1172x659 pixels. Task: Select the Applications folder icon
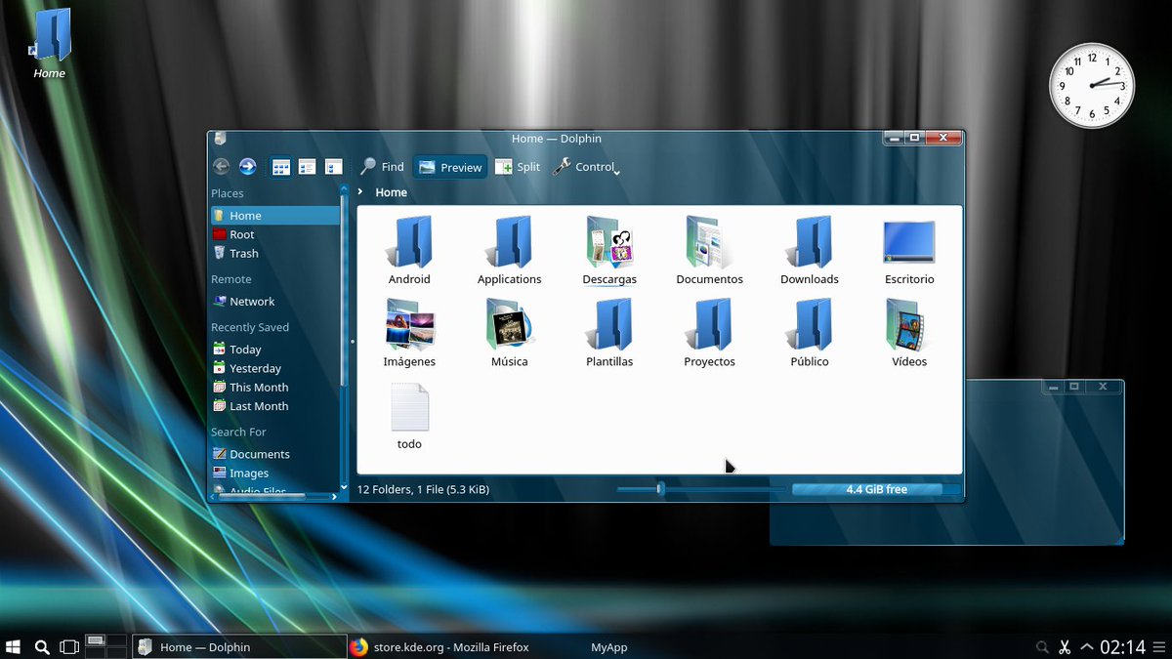pos(510,242)
